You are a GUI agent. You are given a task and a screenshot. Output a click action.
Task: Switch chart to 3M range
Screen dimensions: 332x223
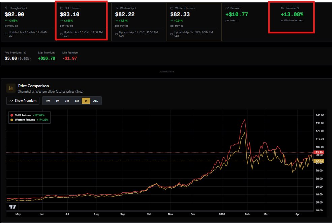(67, 101)
